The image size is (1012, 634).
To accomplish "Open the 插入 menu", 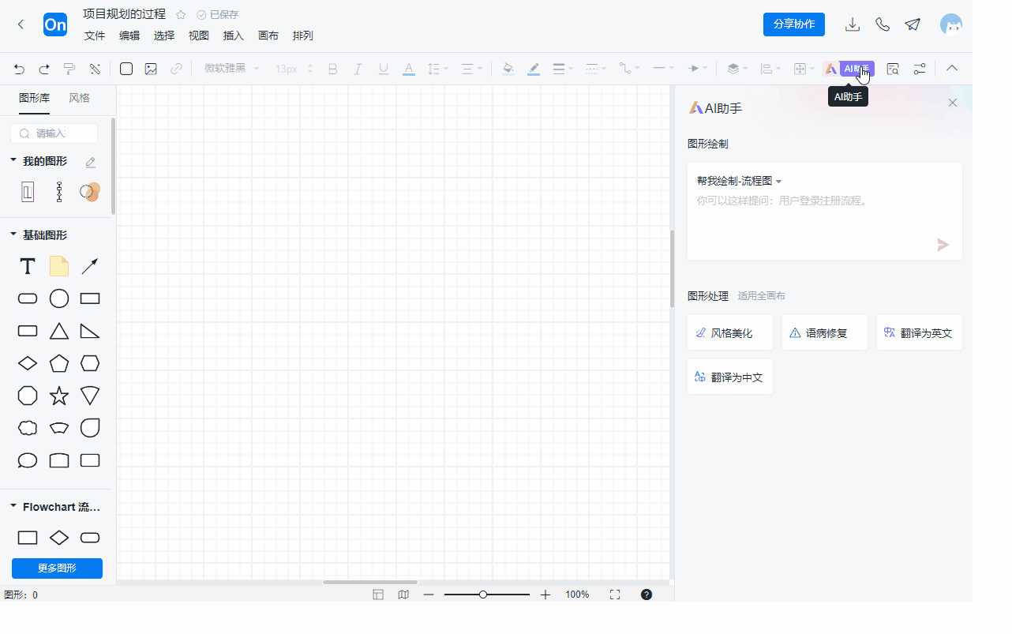I will 234,36.
